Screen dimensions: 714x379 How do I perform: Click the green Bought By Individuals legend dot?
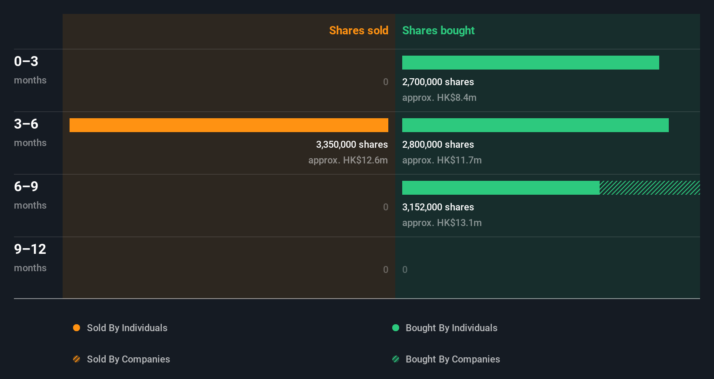(396, 328)
